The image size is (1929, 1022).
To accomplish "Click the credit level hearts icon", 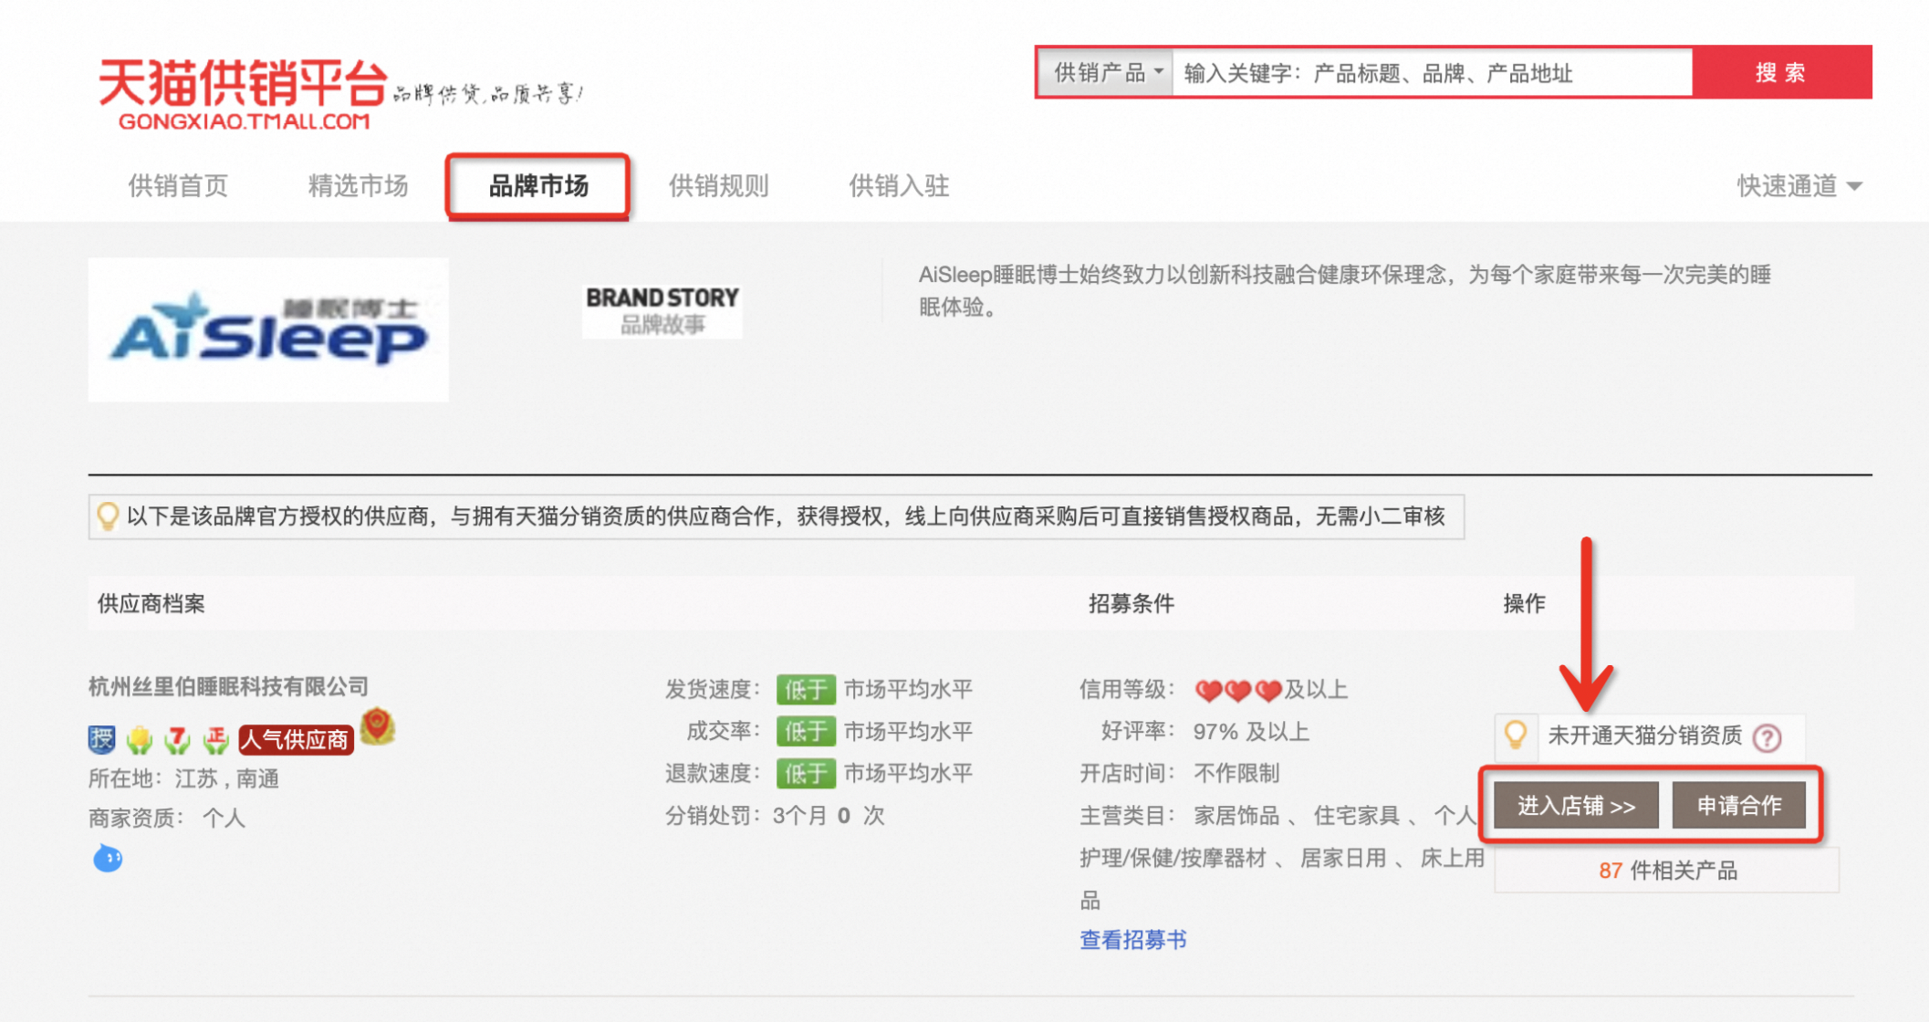I will click(x=1237, y=690).
